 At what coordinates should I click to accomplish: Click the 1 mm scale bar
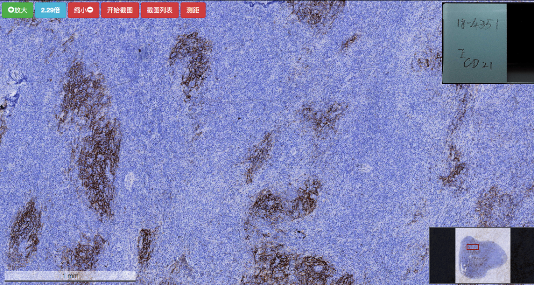click(70, 276)
